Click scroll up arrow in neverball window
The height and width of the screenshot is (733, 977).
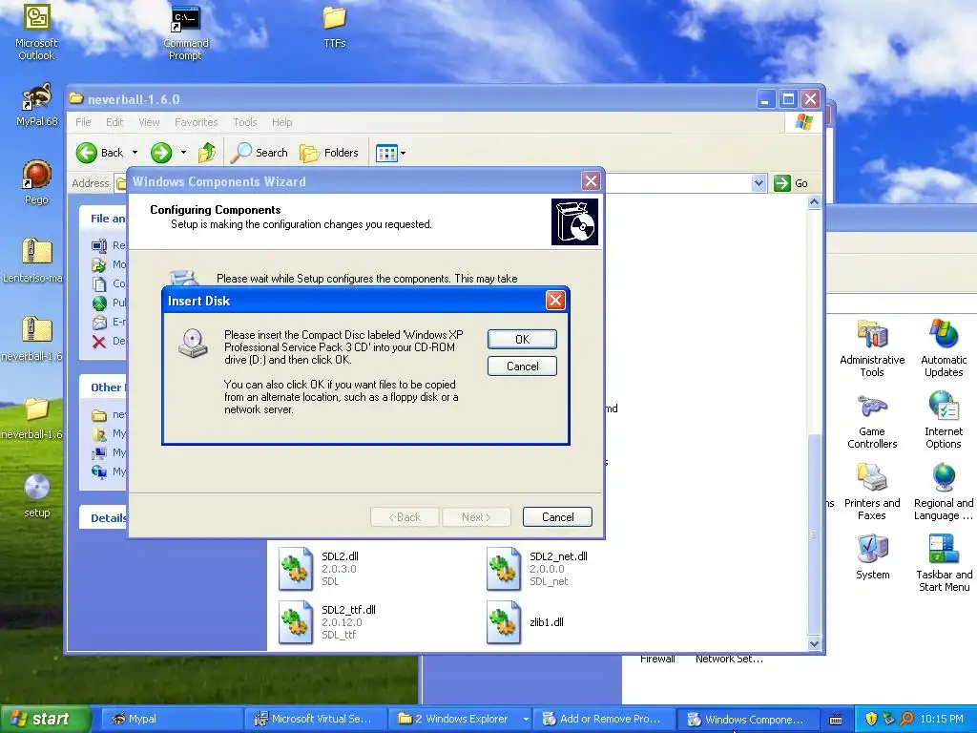814,202
